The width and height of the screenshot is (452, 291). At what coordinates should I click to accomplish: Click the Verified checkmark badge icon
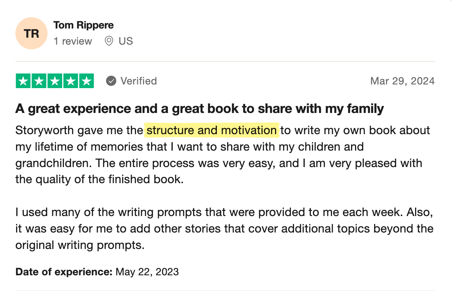(x=111, y=81)
